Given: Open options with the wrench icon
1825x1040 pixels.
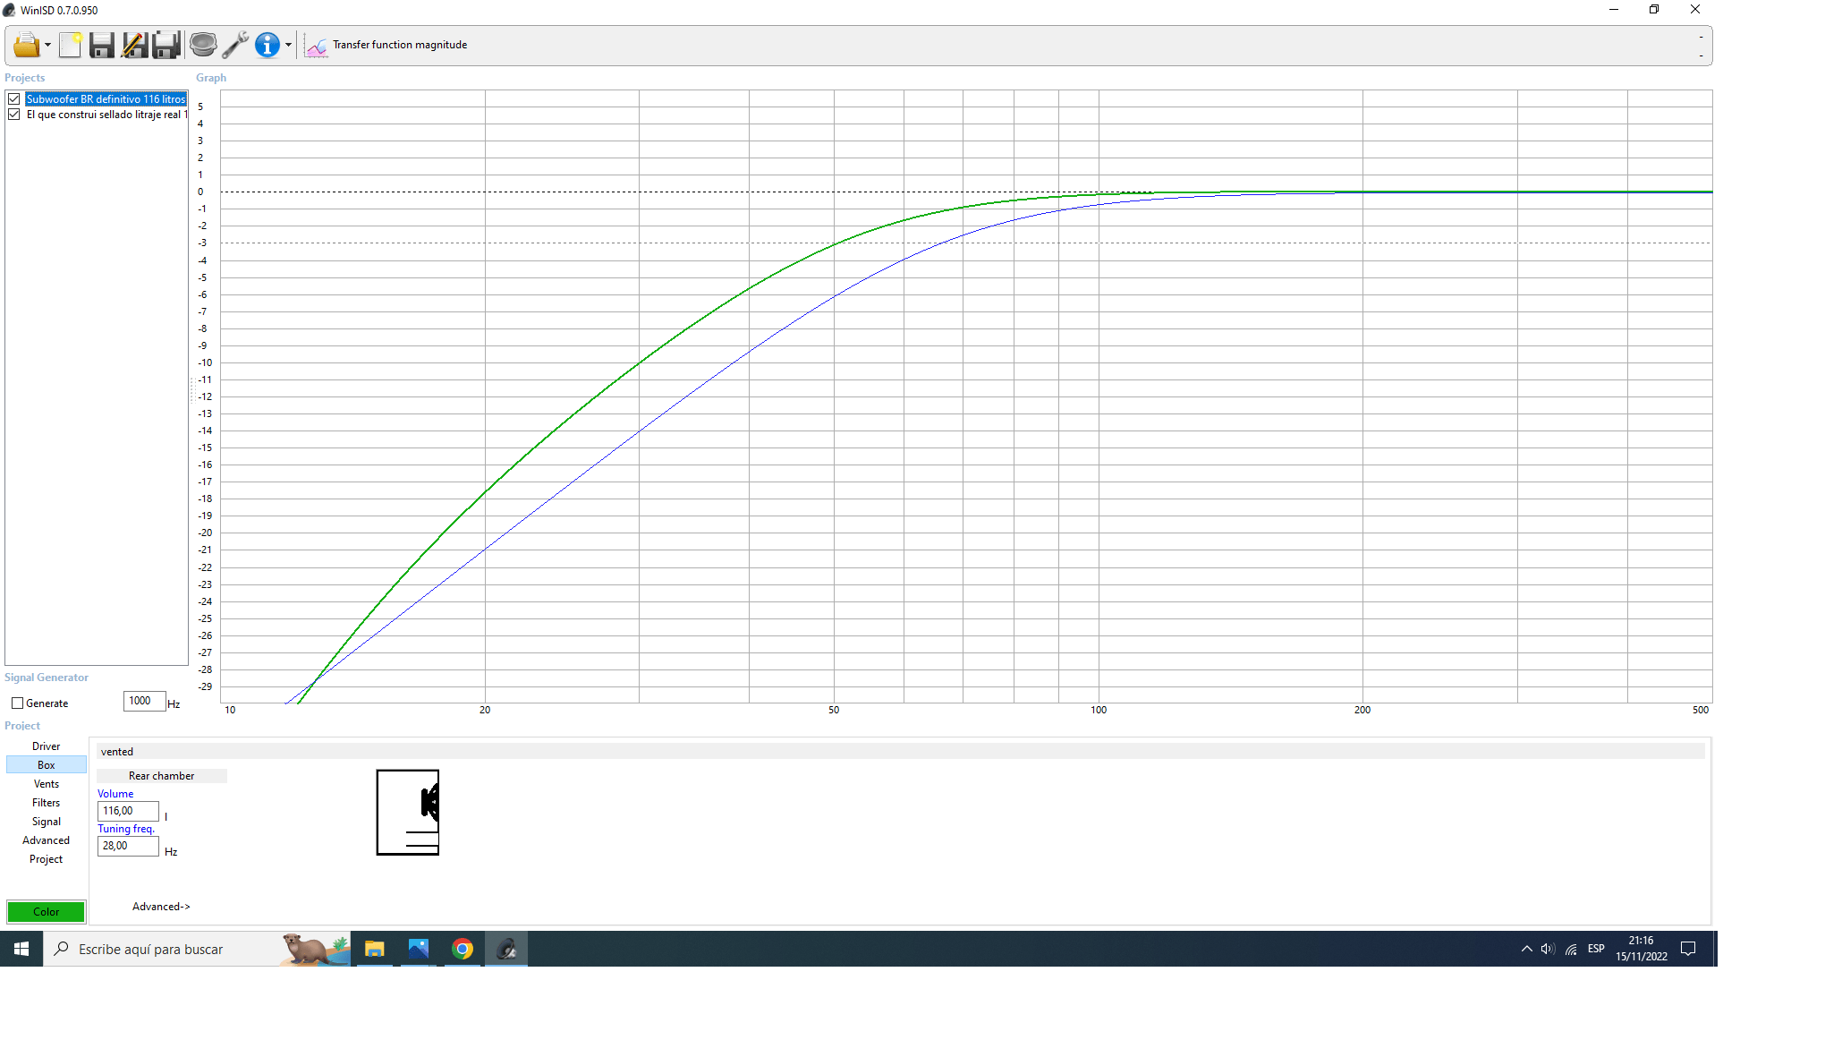Looking at the screenshot, I should 235,45.
